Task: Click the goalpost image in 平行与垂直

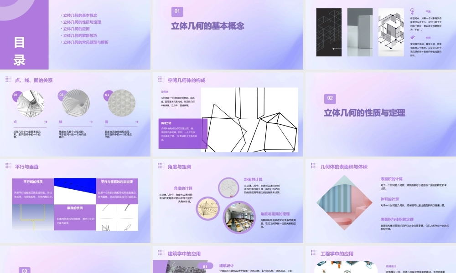Action: 33,217
